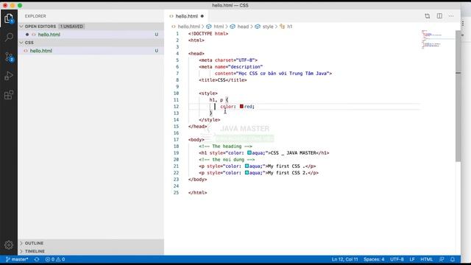Screen dimensions: 471x265
Task: Click the Synchronize Changes icon in status bar
Action: tap(37, 259)
